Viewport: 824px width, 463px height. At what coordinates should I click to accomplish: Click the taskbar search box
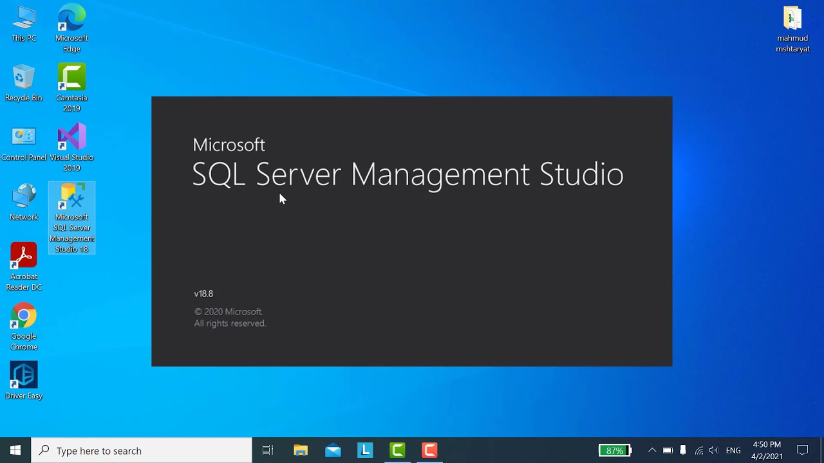coord(142,450)
